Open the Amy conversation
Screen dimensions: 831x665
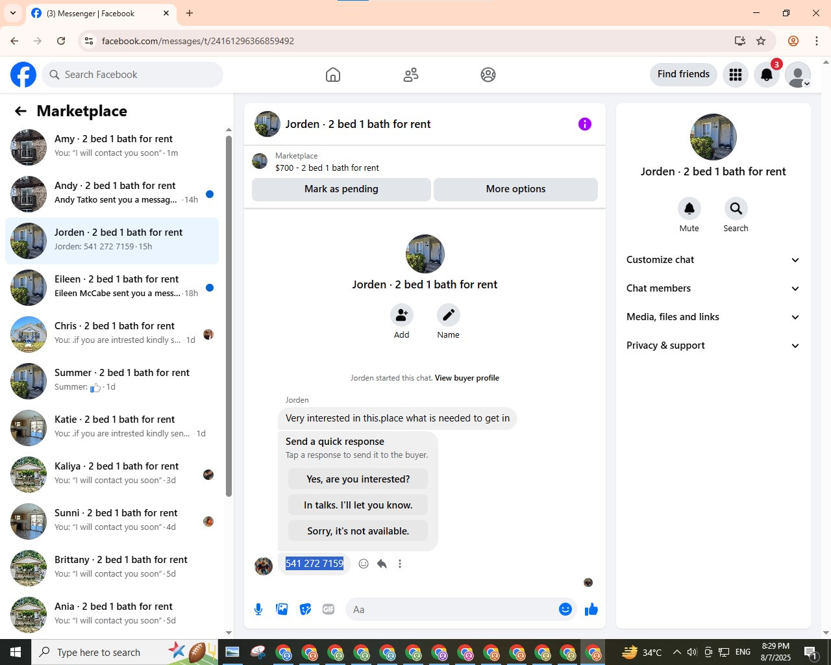(x=112, y=147)
